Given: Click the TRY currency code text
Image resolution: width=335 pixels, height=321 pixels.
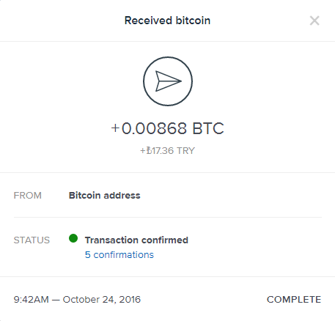Looking at the screenshot, I should (x=185, y=151).
